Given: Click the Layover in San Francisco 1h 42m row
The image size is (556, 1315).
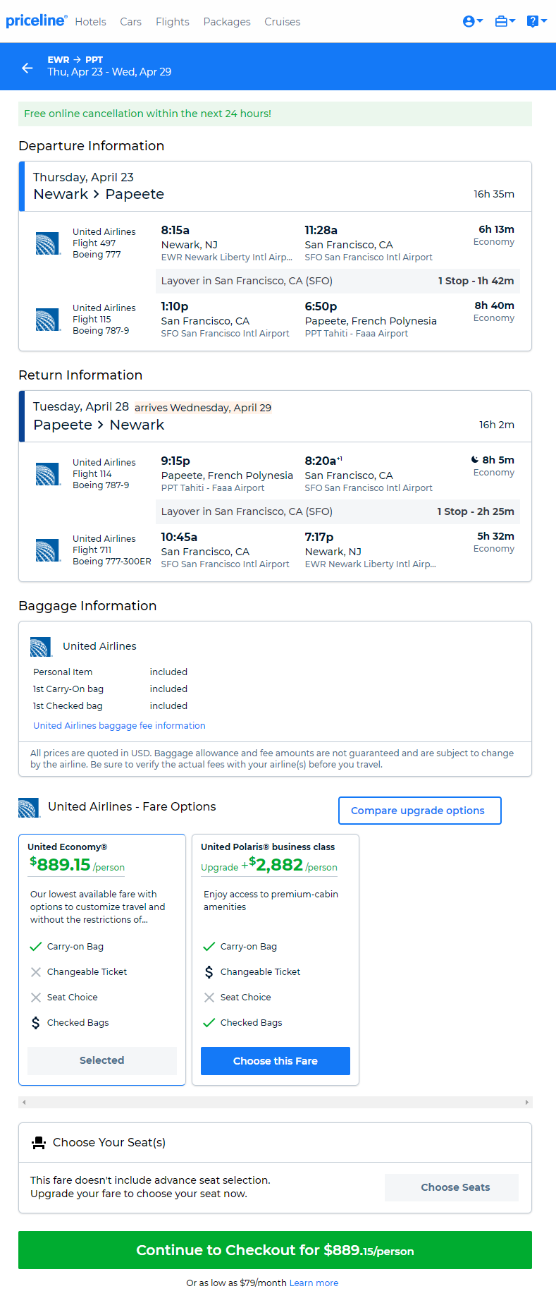Looking at the screenshot, I should (x=338, y=281).
